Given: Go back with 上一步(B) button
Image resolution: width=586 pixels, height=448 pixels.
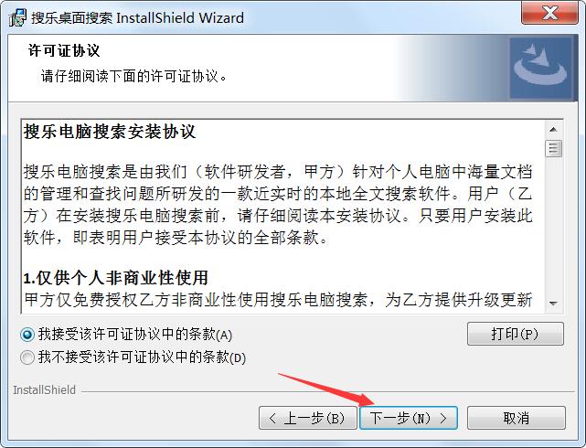Looking at the screenshot, I should coord(307,418).
